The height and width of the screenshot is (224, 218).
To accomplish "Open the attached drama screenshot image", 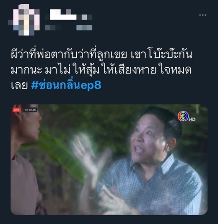I will tap(109, 160).
